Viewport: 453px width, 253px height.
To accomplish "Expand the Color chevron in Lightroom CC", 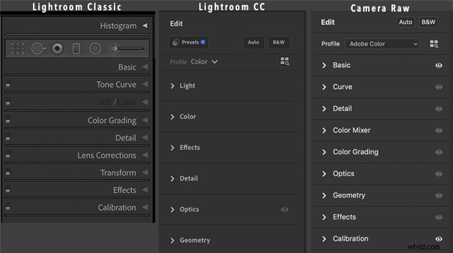I will (x=173, y=117).
